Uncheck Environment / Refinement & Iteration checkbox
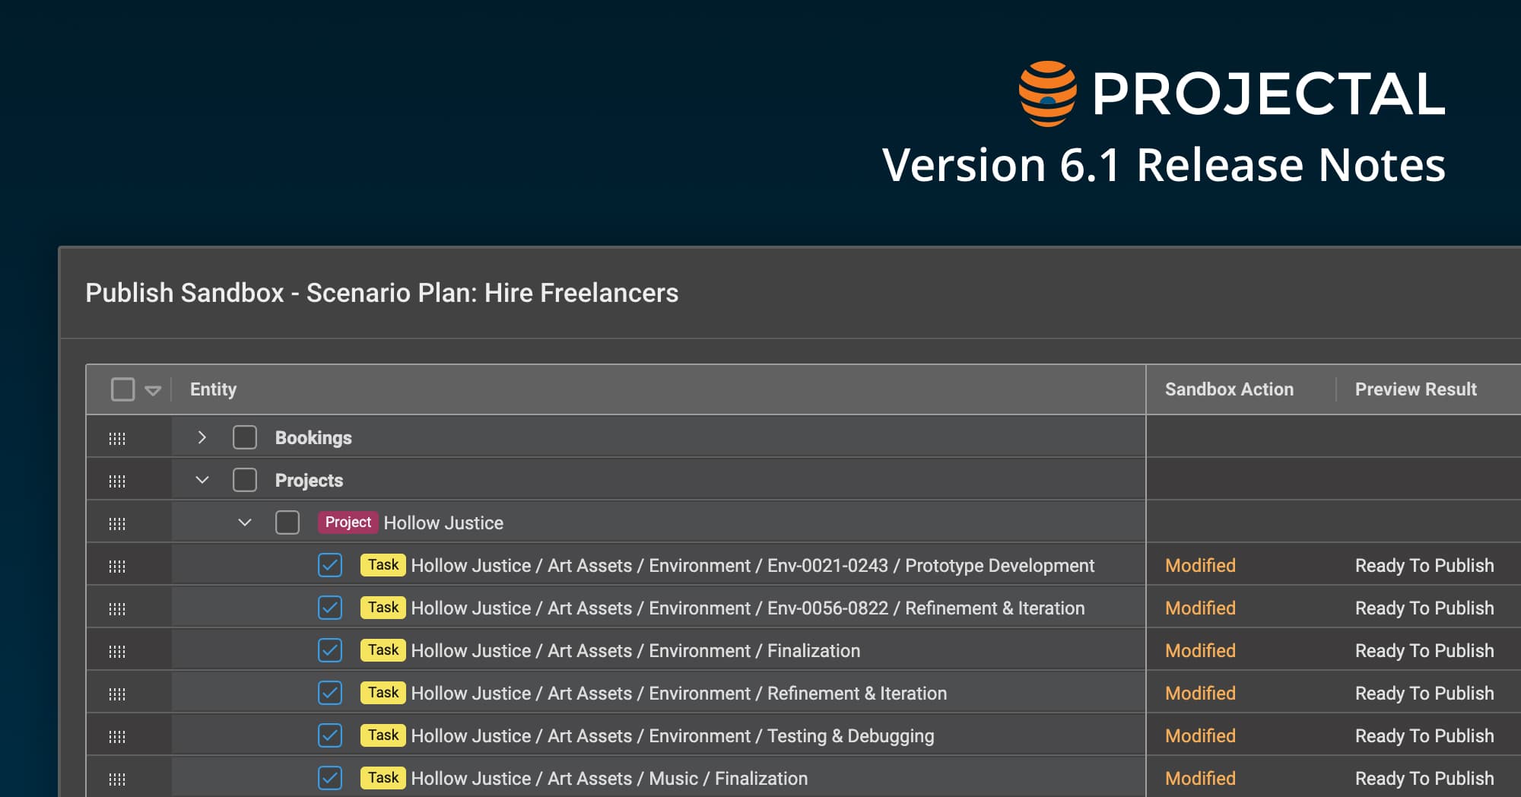Screen dimensions: 1521x797 pos(330,693)
